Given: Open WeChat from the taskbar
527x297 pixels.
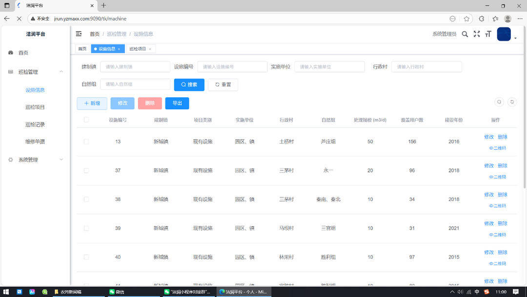Looking at the screenshot, I should click(x=117, y=292).
